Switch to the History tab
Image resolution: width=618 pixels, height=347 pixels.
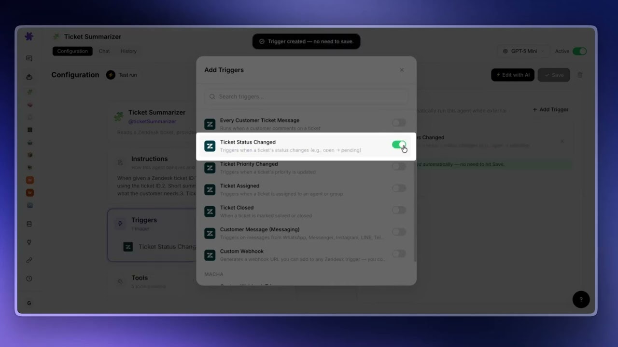pos(128,51)
